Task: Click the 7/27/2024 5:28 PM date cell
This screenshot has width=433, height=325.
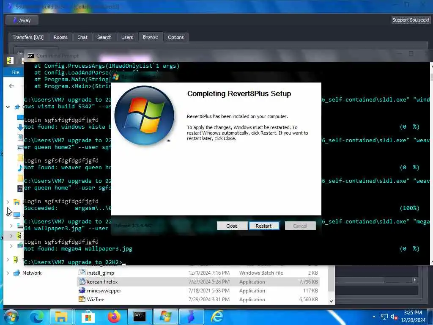Action: pos(209,281)
